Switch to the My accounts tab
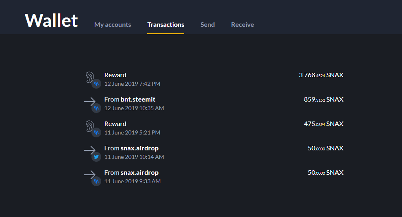 [113, 25]
